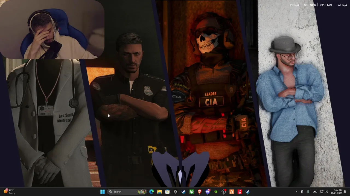The width and height of the screenshot is (350, 196).
Task: Click the LAT N/A overlay readout
Action: point(342,5)
